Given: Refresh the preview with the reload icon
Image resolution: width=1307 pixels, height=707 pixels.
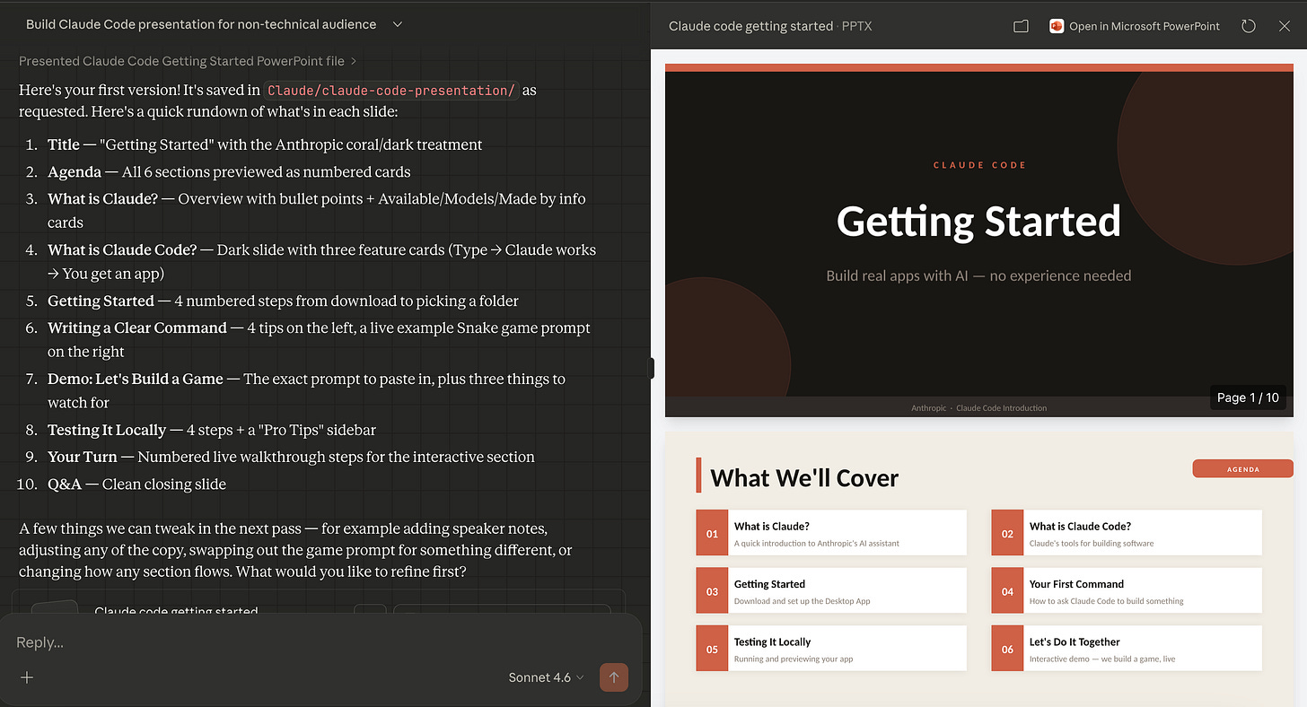Looking at the screenshot, I should [x=1248, y=26].
